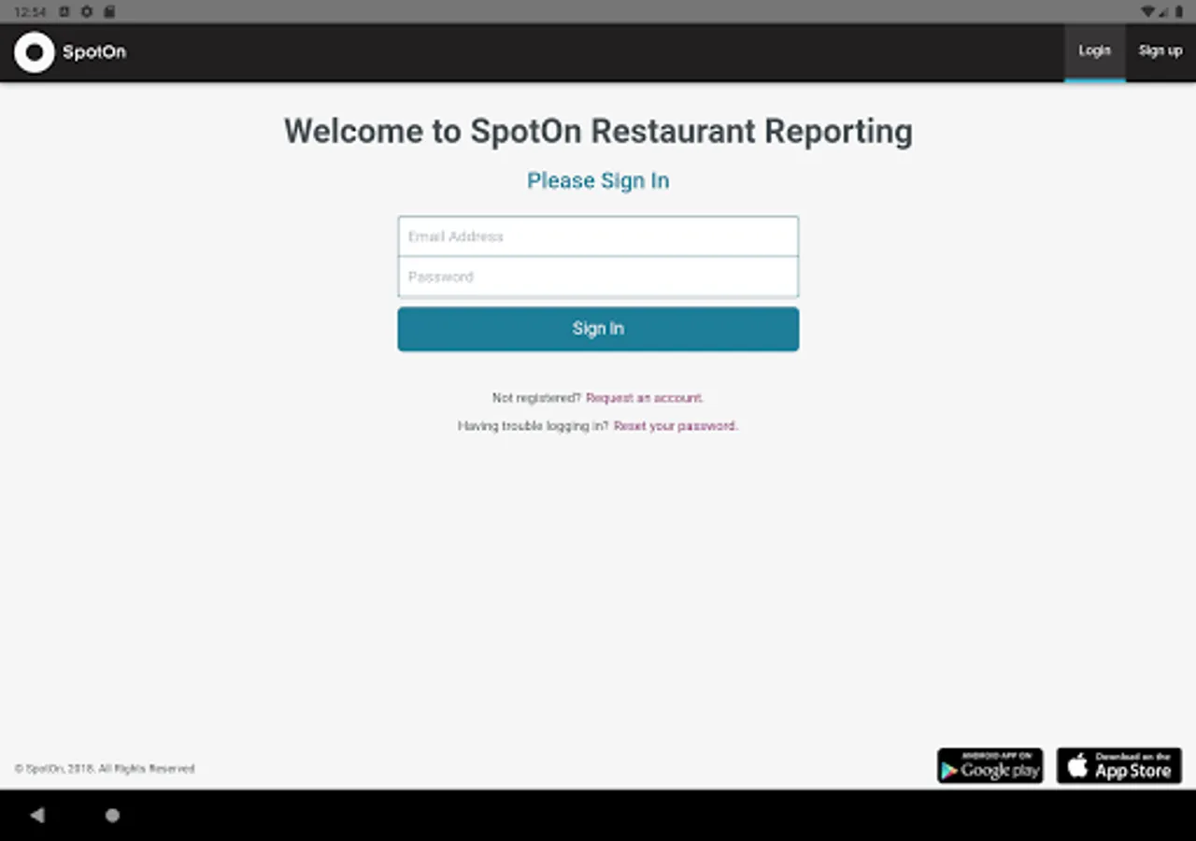
Task: Focus the Password field
Action: click(598, 278)
